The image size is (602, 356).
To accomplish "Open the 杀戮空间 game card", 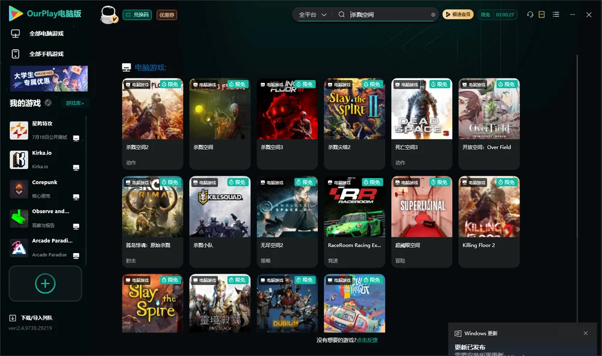I will (x=220, y=123).
